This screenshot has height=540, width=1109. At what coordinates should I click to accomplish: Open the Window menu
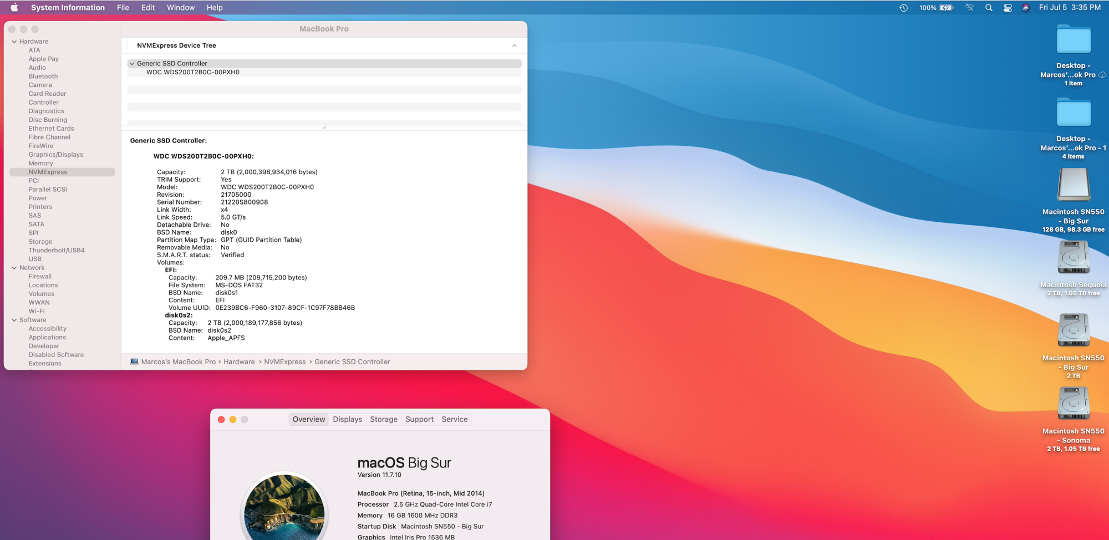tap(181, 8)
